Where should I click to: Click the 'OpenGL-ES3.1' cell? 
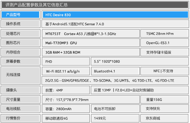point(164,43)
